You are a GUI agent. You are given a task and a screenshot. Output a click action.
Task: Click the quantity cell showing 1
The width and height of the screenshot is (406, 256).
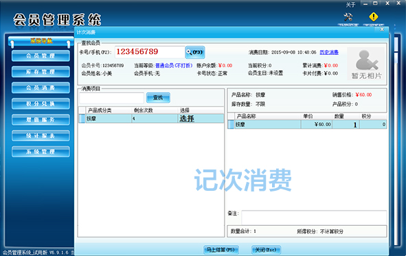coord(346,125)
